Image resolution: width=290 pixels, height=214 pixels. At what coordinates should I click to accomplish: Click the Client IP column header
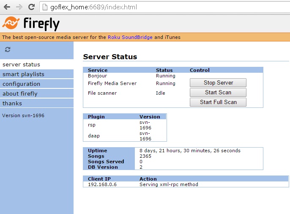pos(99,179)
